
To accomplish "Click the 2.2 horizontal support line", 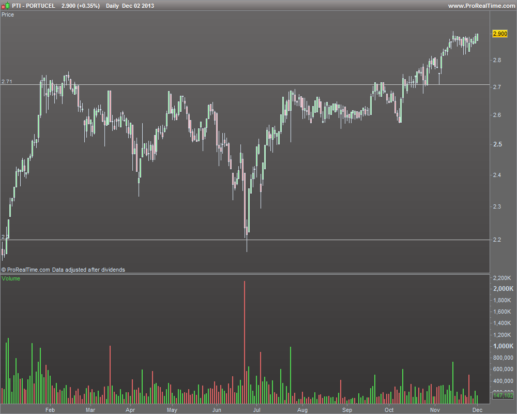I will point(245,240).
